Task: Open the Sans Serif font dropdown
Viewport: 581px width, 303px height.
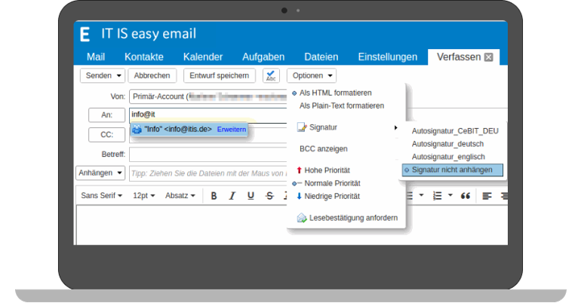Action: click(102, 196)
